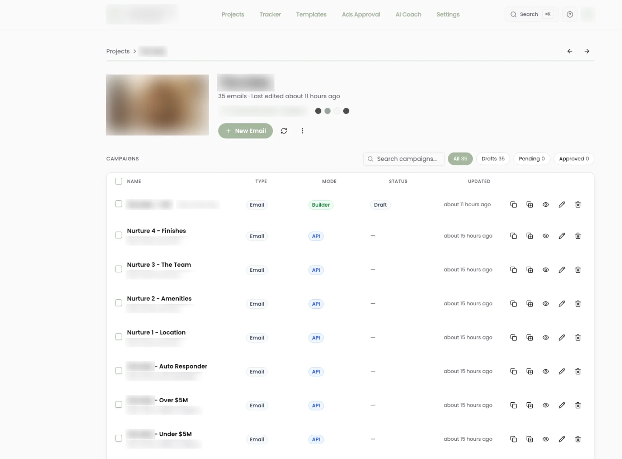
Task: Open AI Coach from top navigation
Action: pyautogui.click(x=408, y=14)
